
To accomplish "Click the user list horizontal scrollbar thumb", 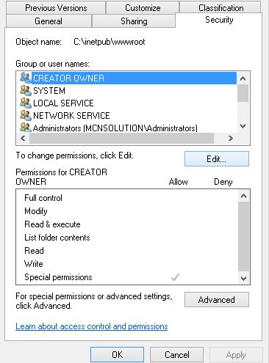I will 122,139.
